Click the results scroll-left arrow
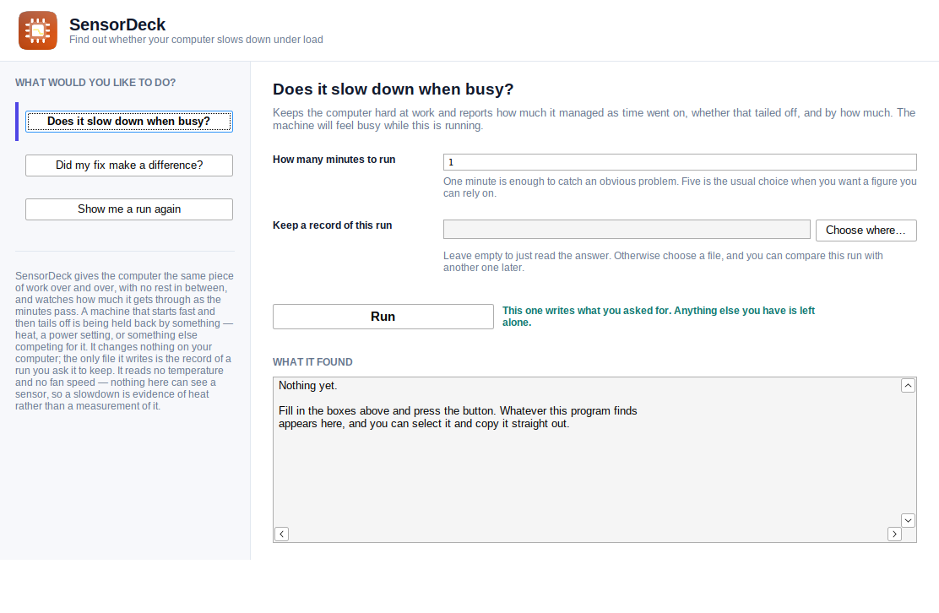 point(281,534)
